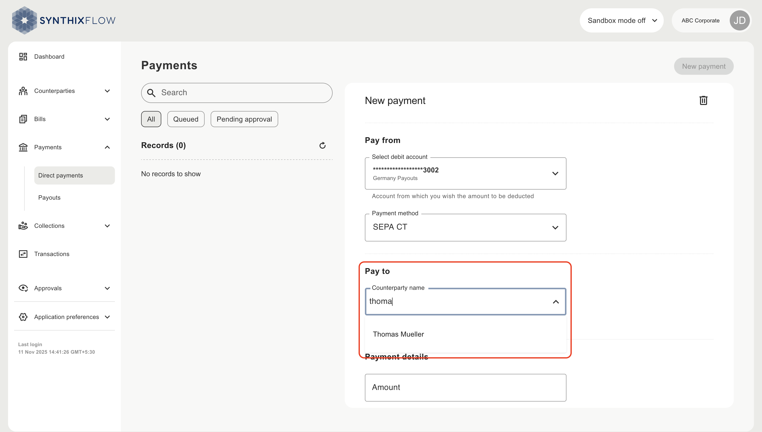Click the Collections menu label
This screenshot has height=432, width=762.
[49, 226]
